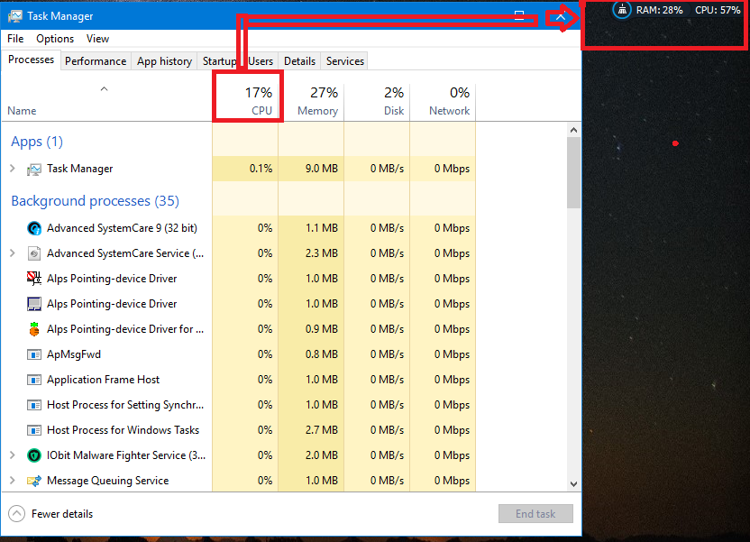The height and width of the screenshot is (542, 750).
Task: Expand Message Queuing Service row
Action: pos(13,481)
